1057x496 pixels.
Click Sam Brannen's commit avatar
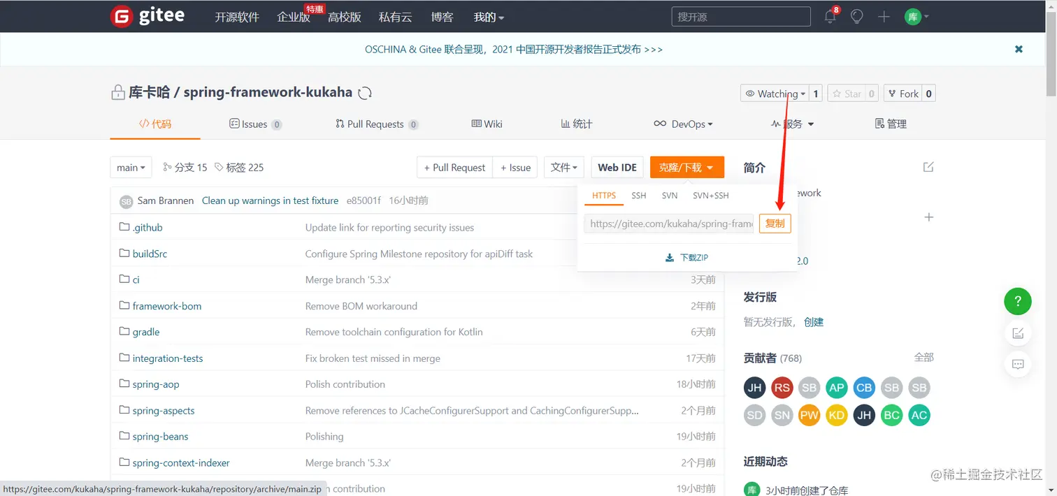click(x=126, y=201)
